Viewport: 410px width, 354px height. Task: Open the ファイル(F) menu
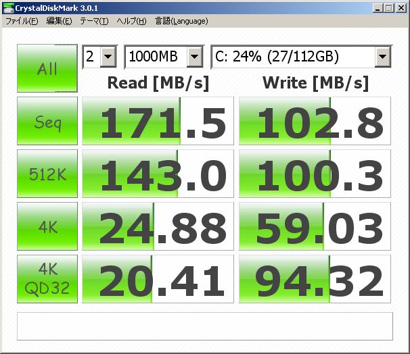point(22,21)
